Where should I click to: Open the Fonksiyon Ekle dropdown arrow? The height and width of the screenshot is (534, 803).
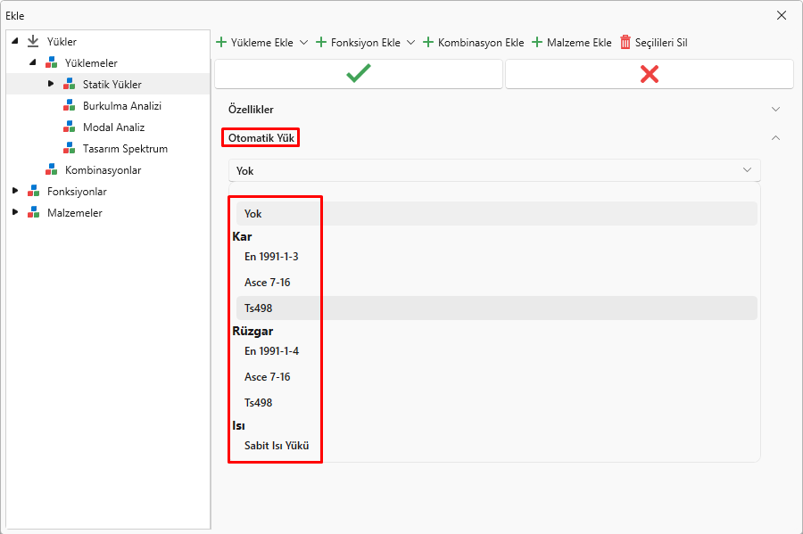pos(410,42)
